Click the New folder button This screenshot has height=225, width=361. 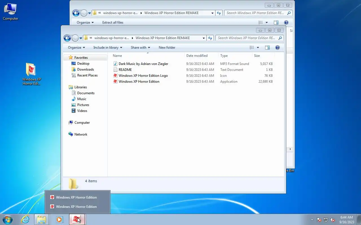pos(167,48)
